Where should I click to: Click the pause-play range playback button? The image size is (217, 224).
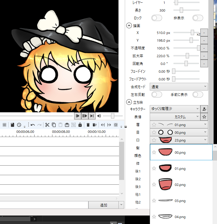(x=85, y=116)
